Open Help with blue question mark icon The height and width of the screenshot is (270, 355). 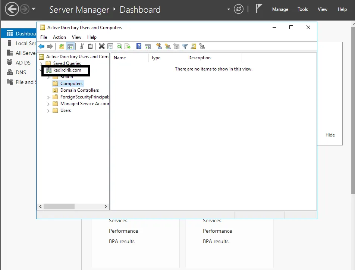coord(139,47)
